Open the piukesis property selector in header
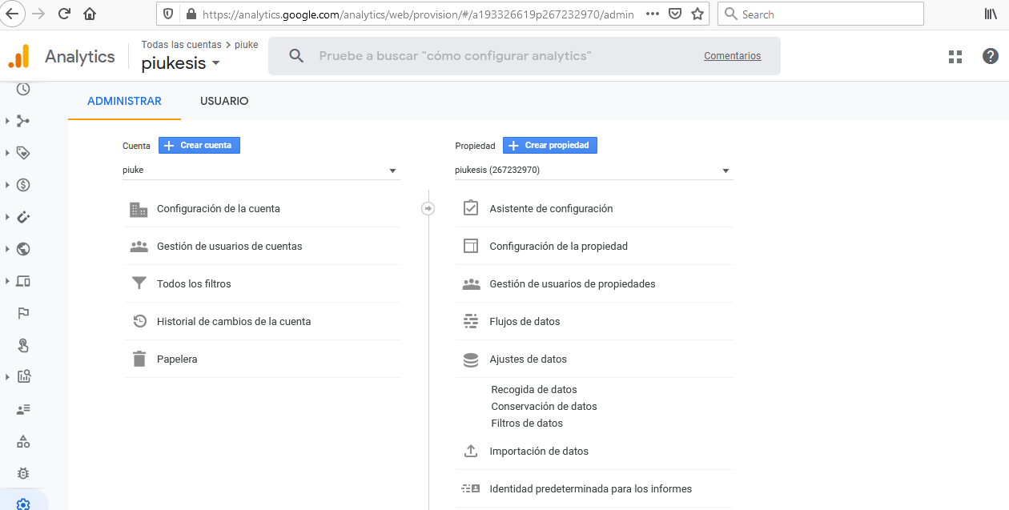This screenshot has width=1009, height=510. click(x=181, y=63)
